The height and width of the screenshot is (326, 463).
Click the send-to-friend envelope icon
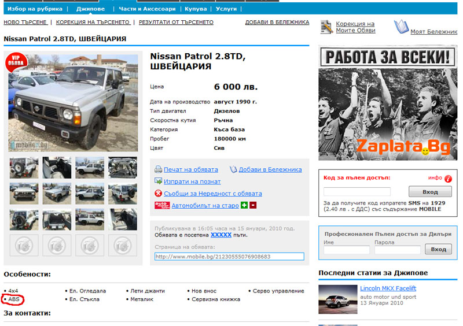click(158, 181)
